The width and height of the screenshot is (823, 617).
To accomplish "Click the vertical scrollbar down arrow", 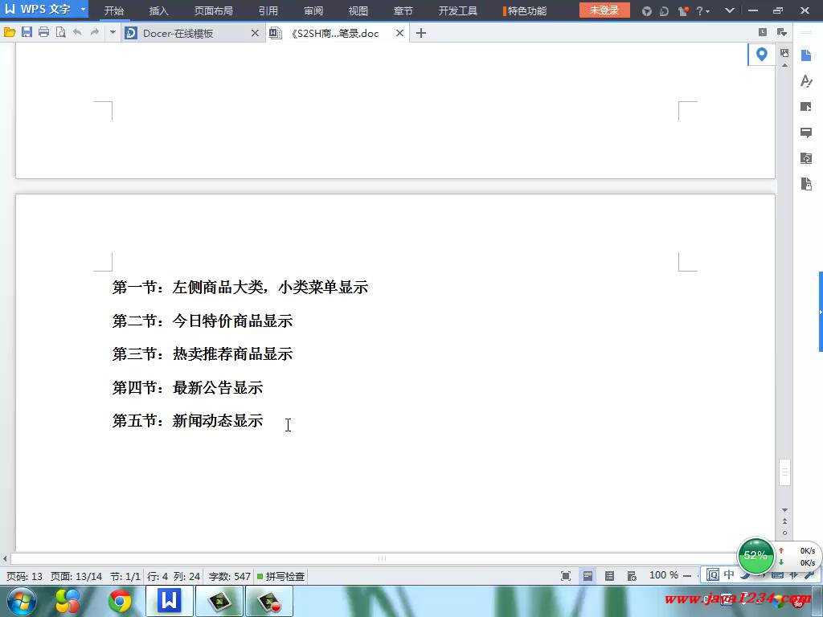I will [784, 510].
